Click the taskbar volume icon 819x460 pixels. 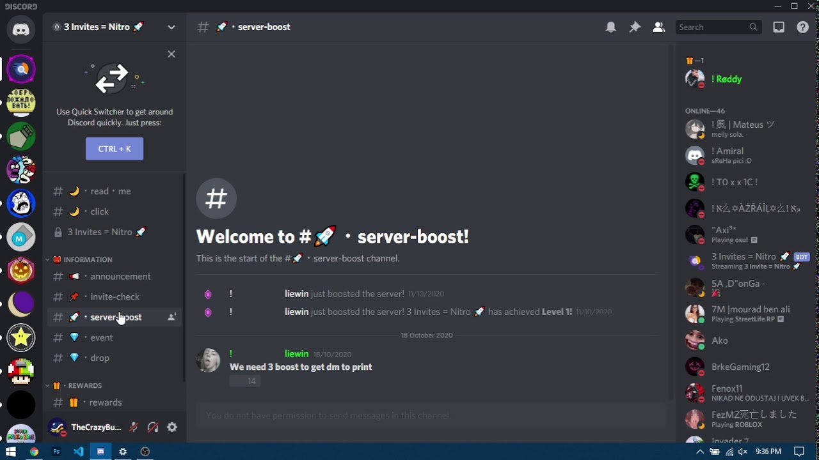743,452
